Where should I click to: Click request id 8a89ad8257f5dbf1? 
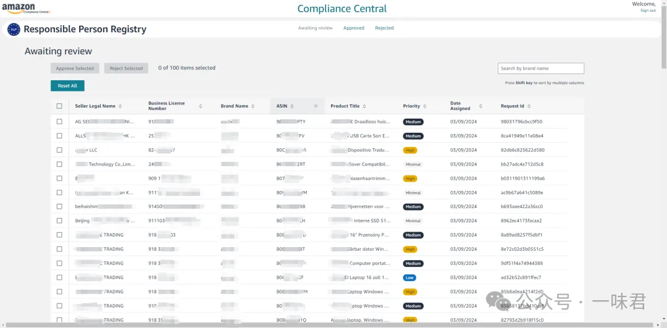(x=521, y=235)
